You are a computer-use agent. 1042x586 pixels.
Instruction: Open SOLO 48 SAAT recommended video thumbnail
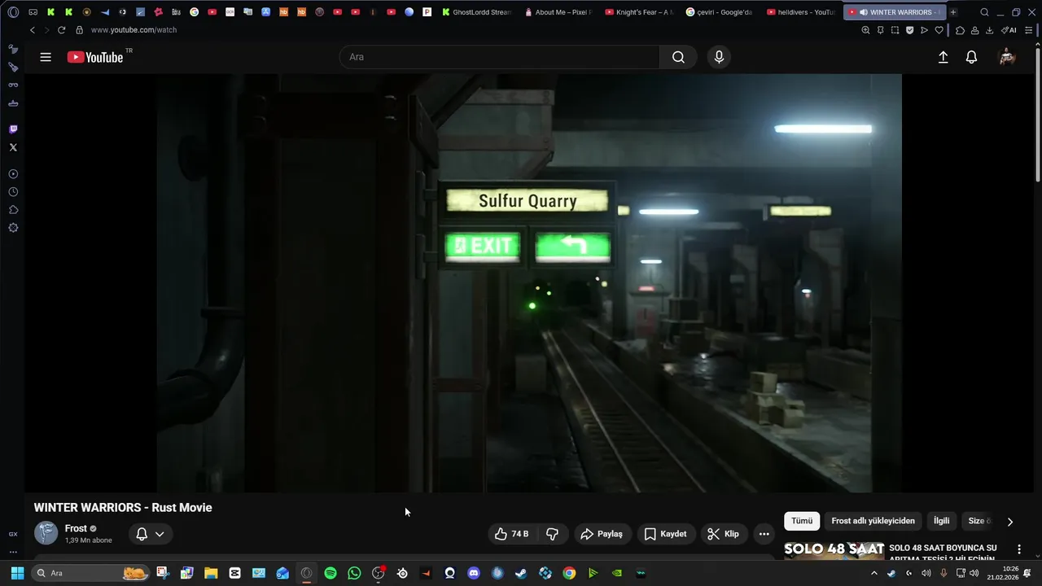click(x=834, y=550)
